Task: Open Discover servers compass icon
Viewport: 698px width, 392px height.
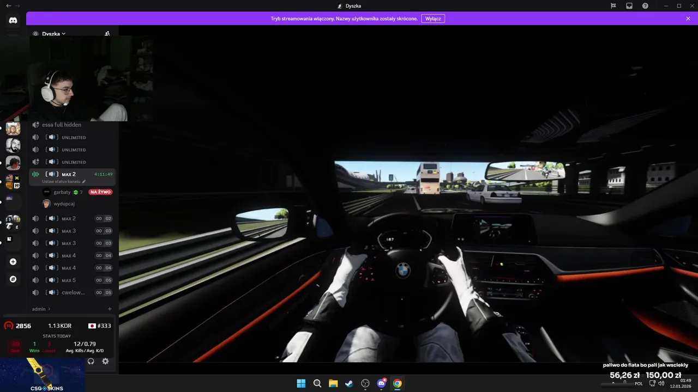Action: point(13,279)
